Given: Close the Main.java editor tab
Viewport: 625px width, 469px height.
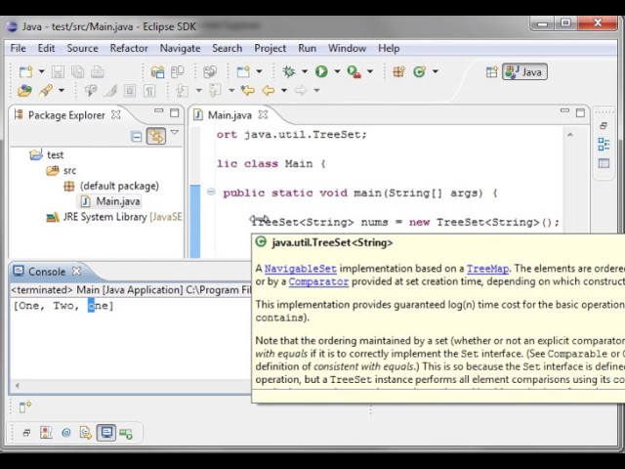Looking at the screenshot, I should click(263, 115).
